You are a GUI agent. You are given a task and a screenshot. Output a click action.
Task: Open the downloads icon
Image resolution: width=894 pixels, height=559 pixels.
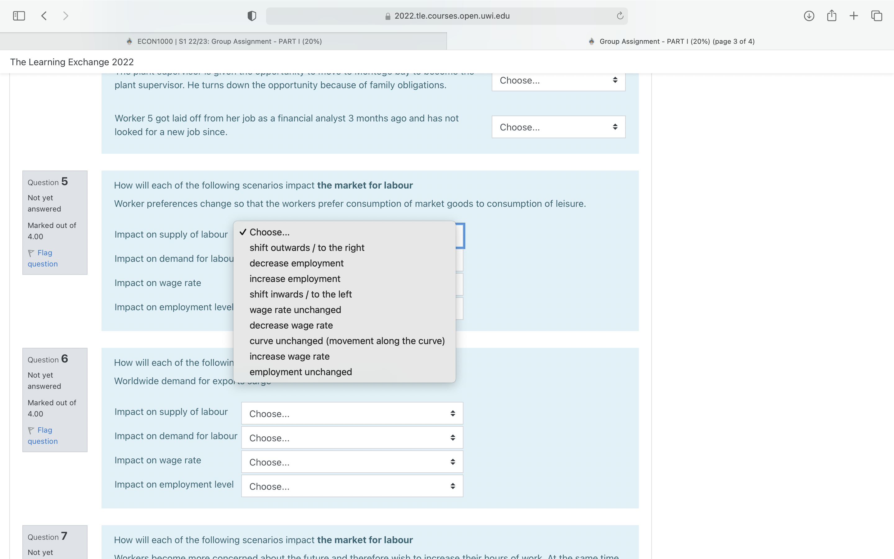[809, 16]
